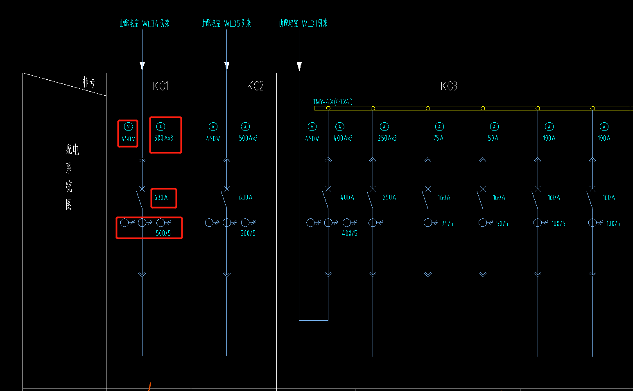Select the '由配电室 WL35 引来' feeder label
Image resolution: width=633 pixels, height=391 pixels.
point(226,23)
